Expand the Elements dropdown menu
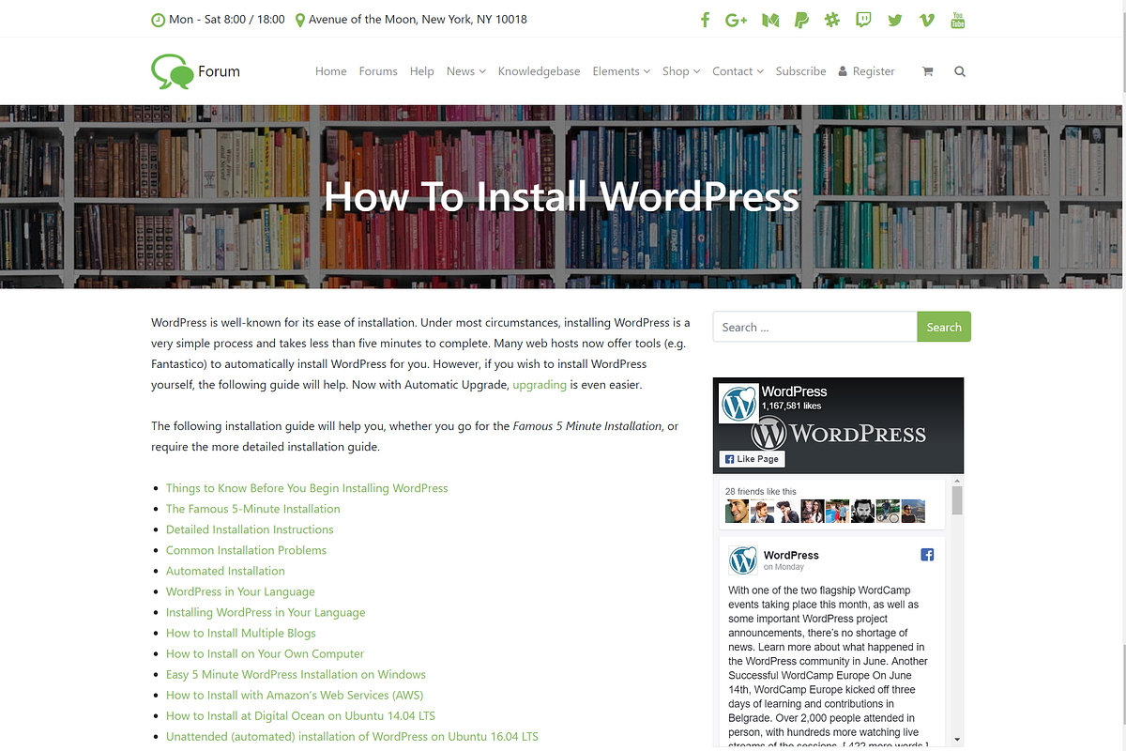The height and width of the screenshot is (751, 1126). point(621,71)
